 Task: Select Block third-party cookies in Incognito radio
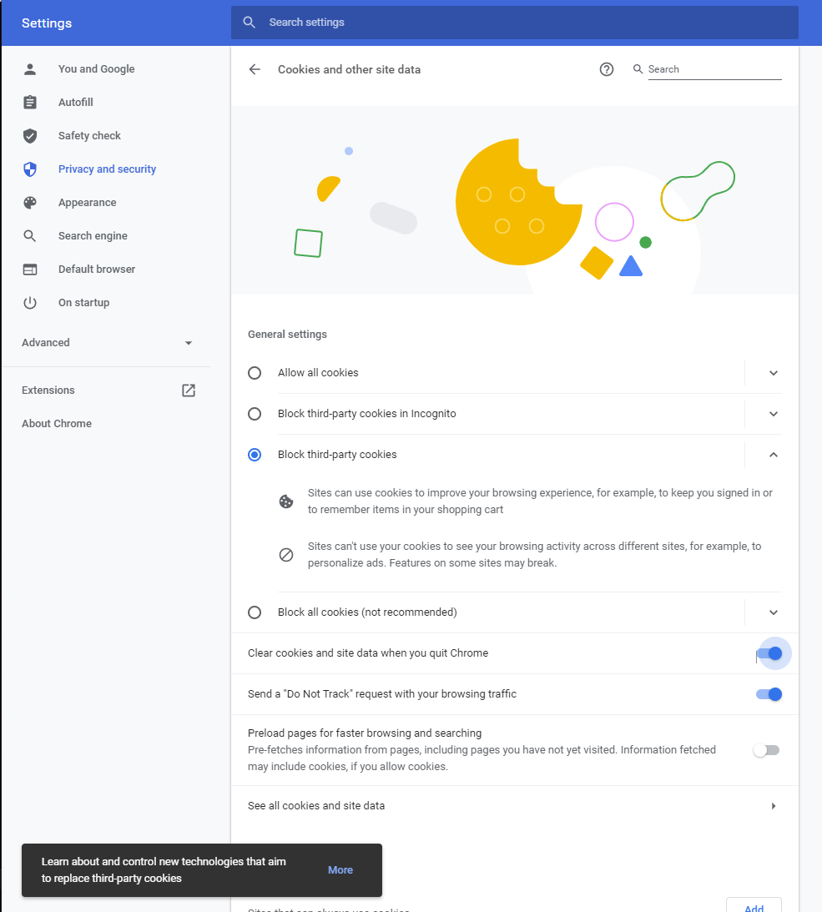[255, 414]
